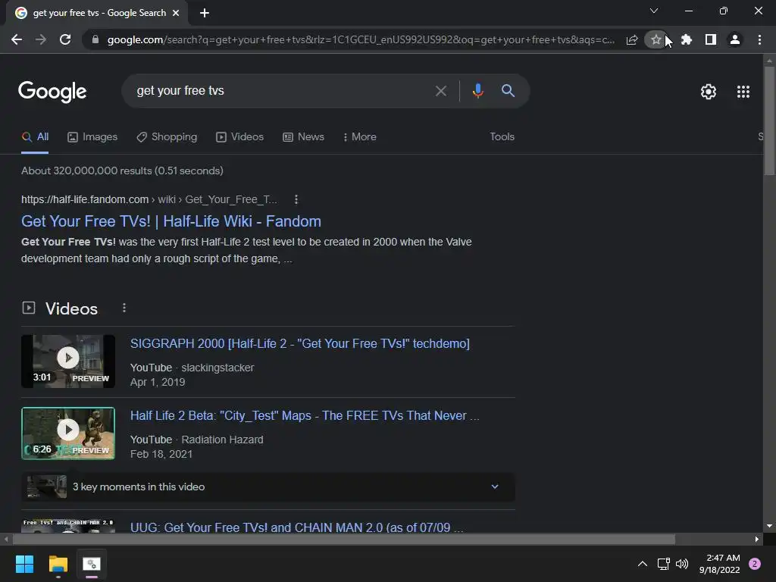776x582 pixels.
Task: Open the UUG Get Your Free TVs link
Action: click(x=297, y=527)
